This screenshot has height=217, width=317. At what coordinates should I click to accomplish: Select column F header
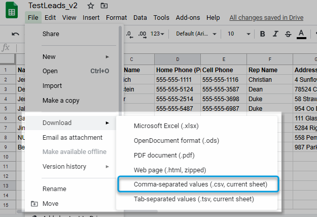pyautogui.click(x=270, y=59)
